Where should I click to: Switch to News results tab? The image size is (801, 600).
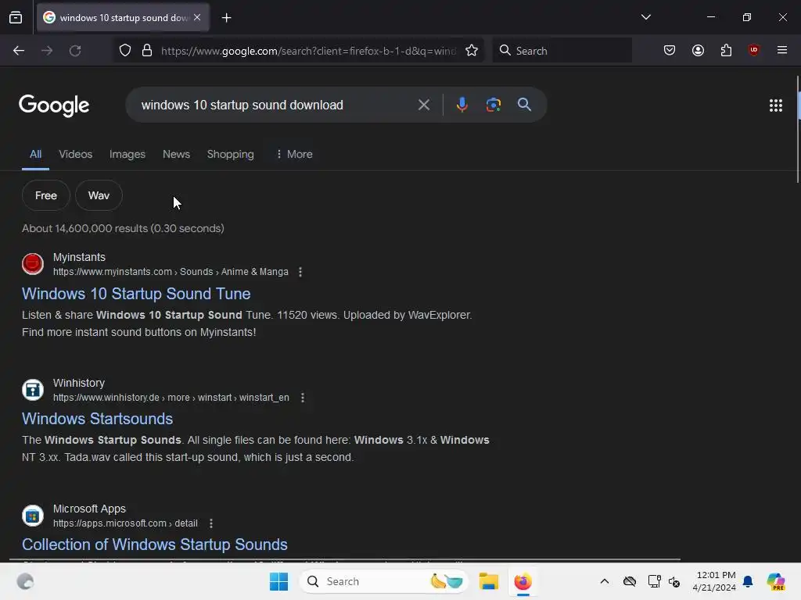point(176,154)
